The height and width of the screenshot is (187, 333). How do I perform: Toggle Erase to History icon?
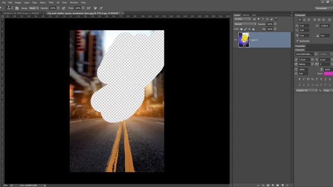pos(95,8)
